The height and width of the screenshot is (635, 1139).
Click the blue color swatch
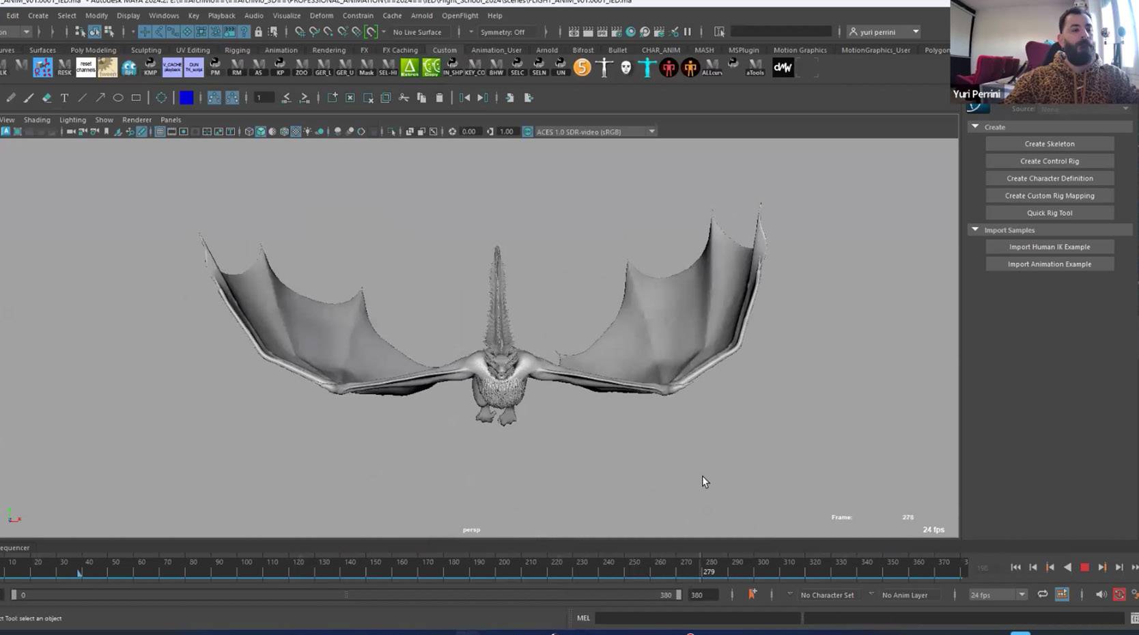tap(186, 98)
